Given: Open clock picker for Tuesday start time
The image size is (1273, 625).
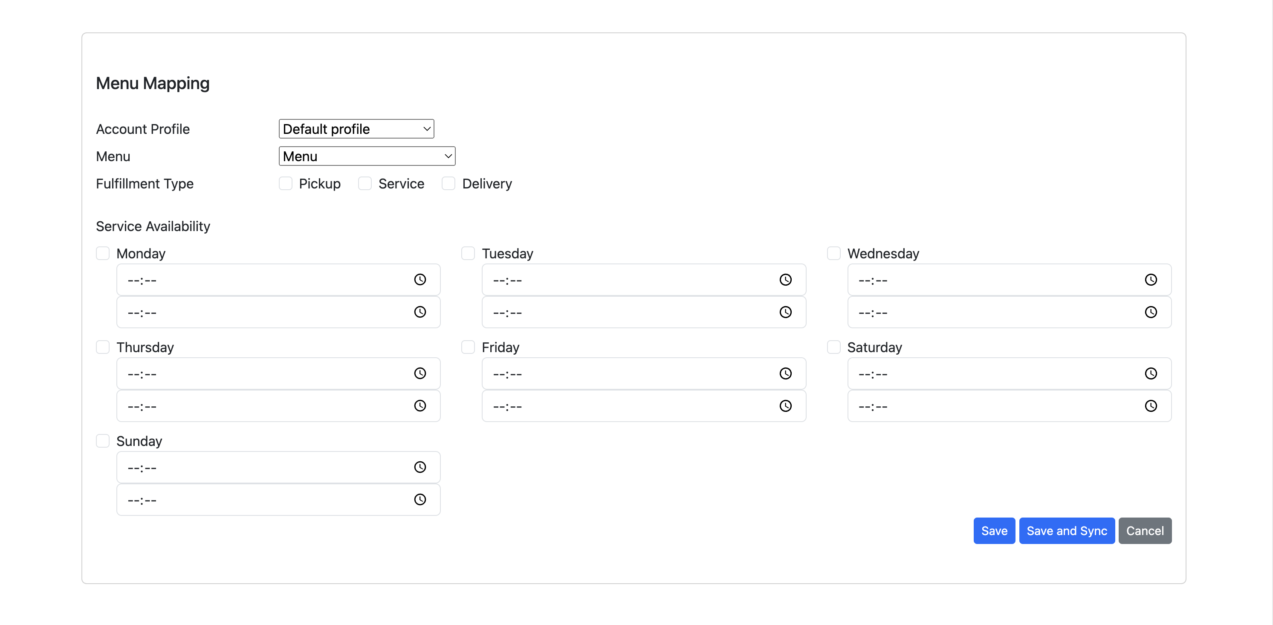Looking at the screenshot, I should (786, 280).
